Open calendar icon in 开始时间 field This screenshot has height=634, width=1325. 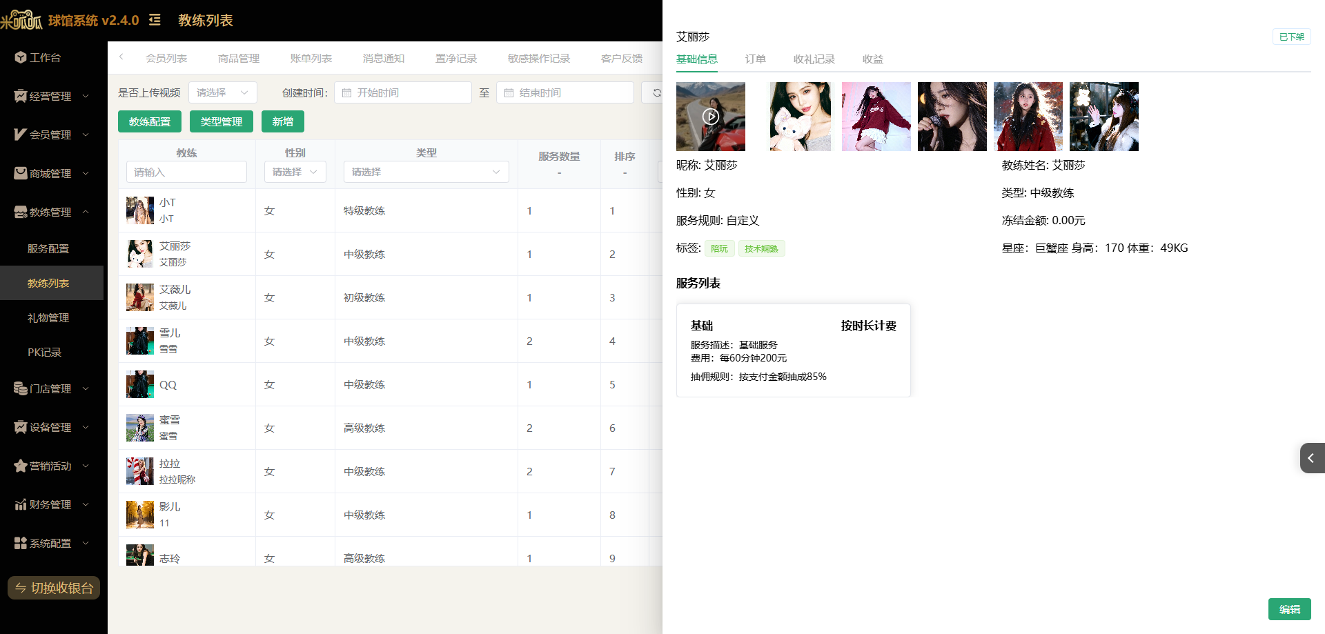point(346,92)
